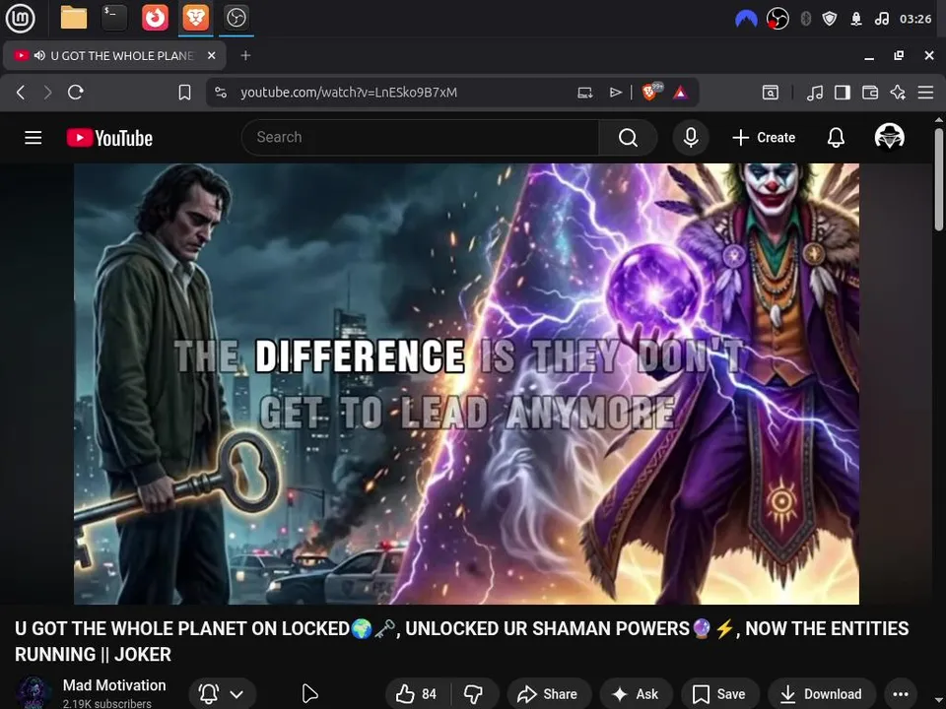Open the 03:26 clock calendar
This screenshot has width=946, height=709.
[915, 20]
